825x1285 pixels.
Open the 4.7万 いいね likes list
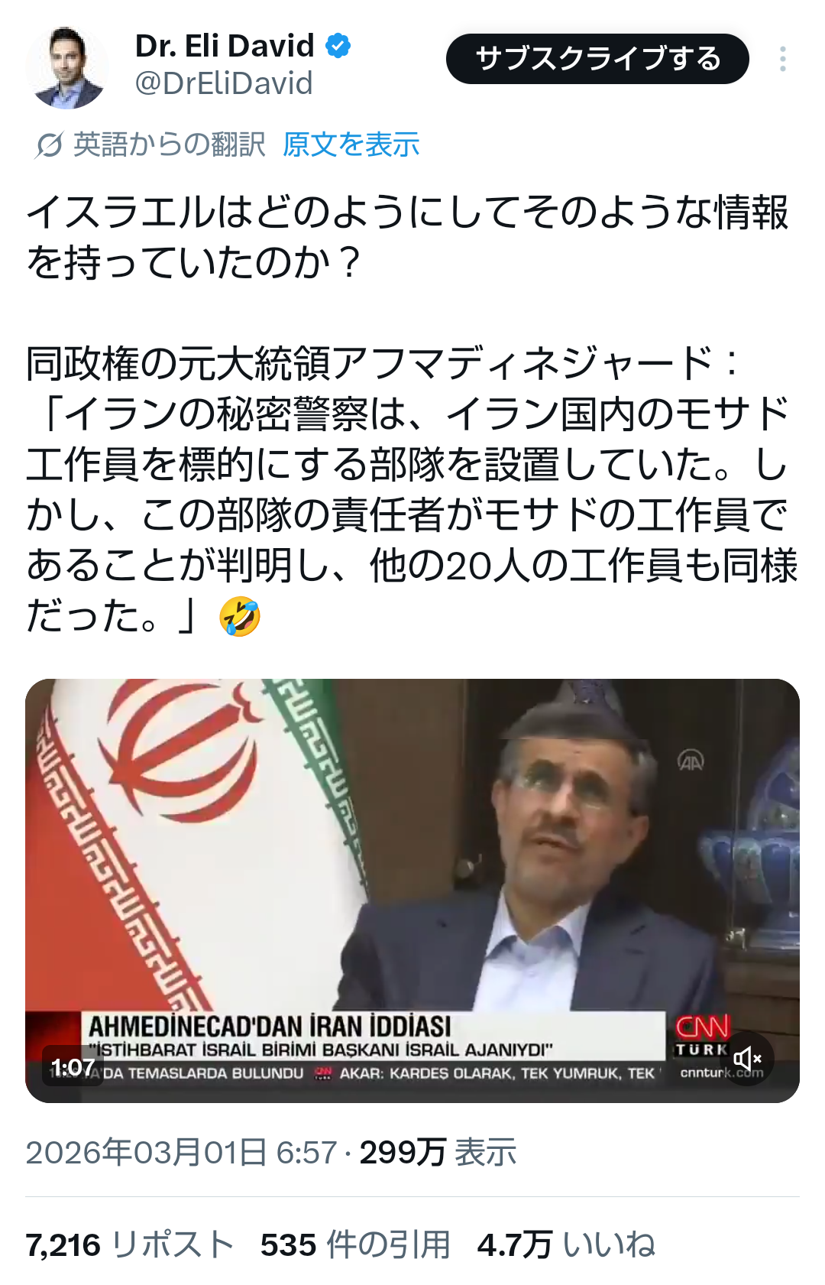coord(566,1244)
